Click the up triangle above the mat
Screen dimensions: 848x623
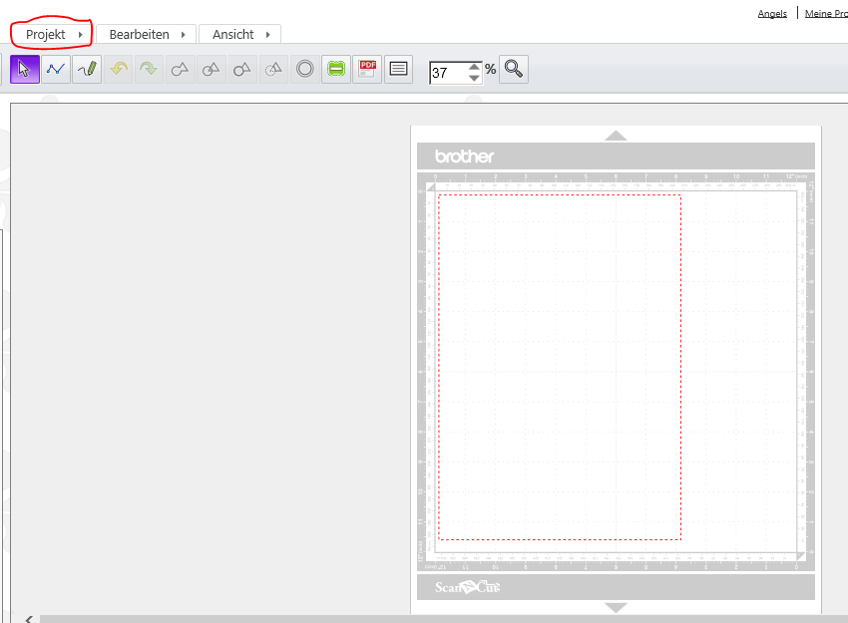[x=616, y=135]
